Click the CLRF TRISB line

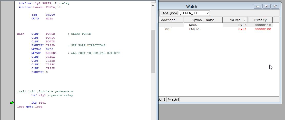pyautogui.click(x=43, y=61)
